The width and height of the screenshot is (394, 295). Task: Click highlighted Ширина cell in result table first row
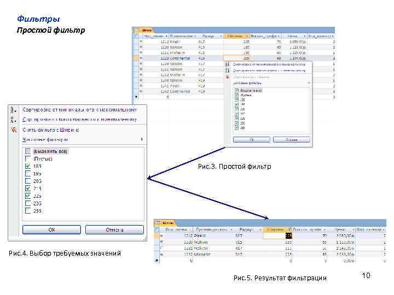(277, 236)
